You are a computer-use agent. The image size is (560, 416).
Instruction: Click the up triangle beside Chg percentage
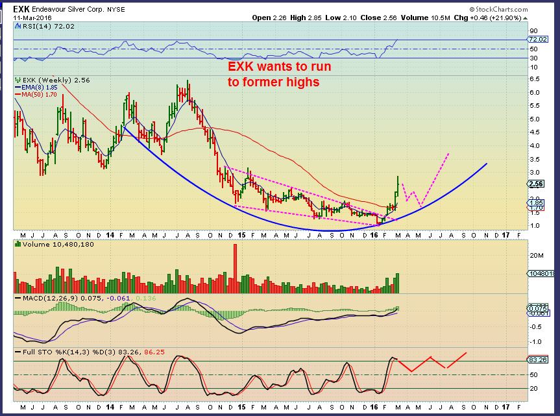click(525, 18)
